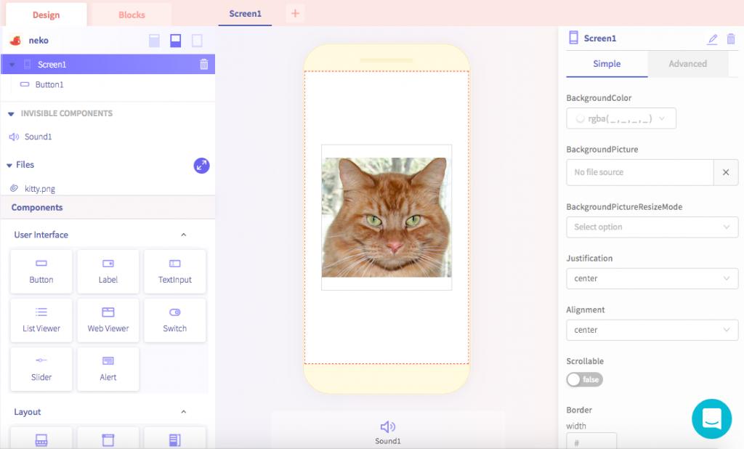Pick the List Viewer component
This screenshot has width=744, height=449.
pyautogui.click(x=41, y=320)
